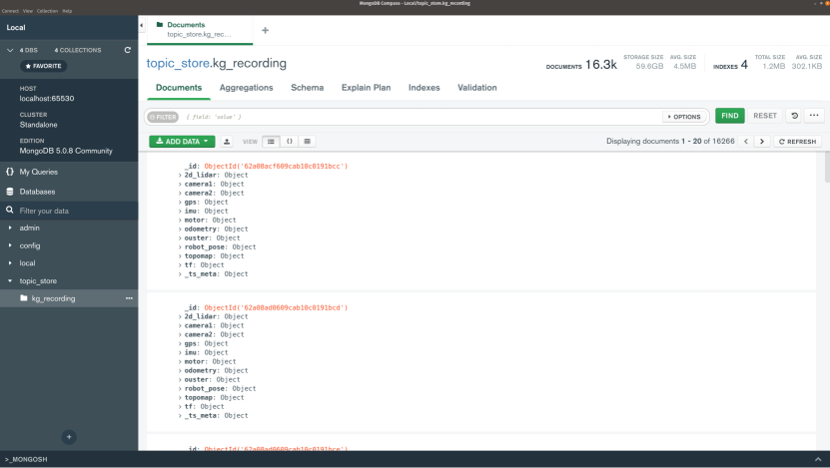Switch to list view
Image resolution: width=830 pixels, height=468 pixels.
(271, 142)
